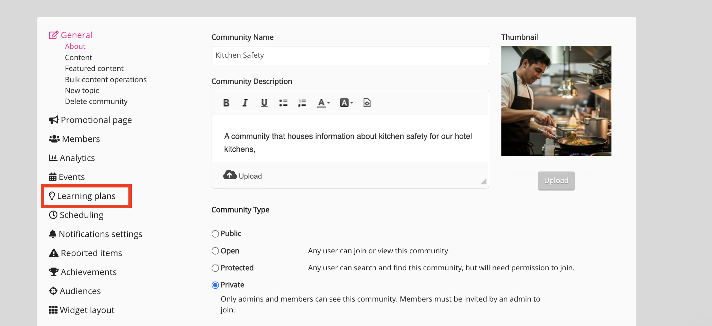712x326 pixels.
Task: Open the Analytics section
Action: coord(77,158)
